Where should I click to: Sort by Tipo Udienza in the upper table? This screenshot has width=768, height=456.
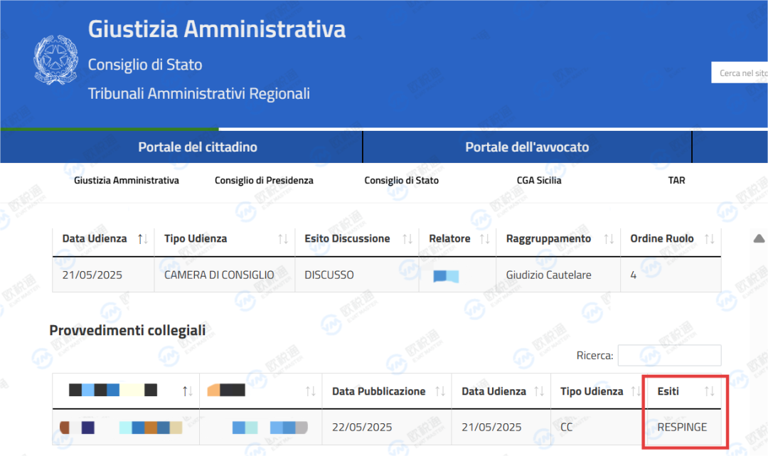pyautogui.click(x=283, y=239)
